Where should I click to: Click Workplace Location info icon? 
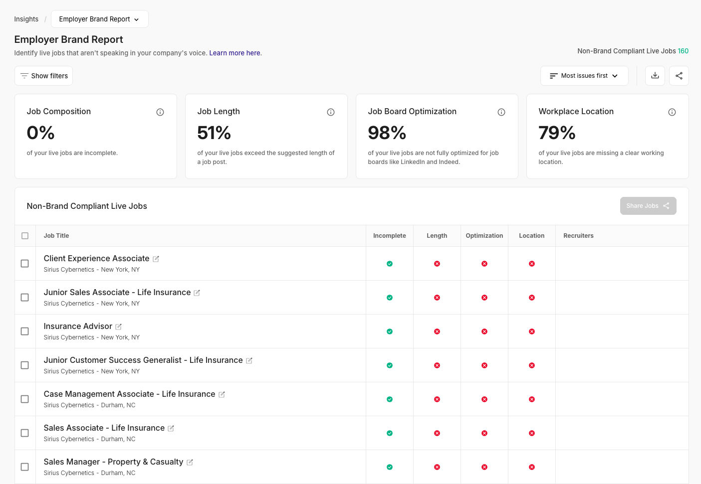(672, 112)
